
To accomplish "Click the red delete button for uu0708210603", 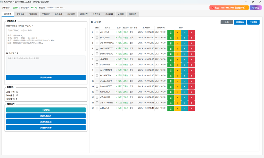I will pyautogui.click(x=191, y=49).
